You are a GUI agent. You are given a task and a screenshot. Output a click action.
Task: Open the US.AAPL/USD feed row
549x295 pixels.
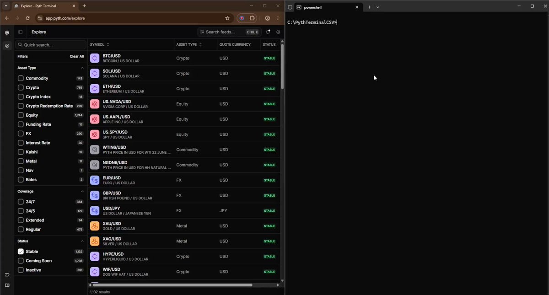tap(184, 119)
